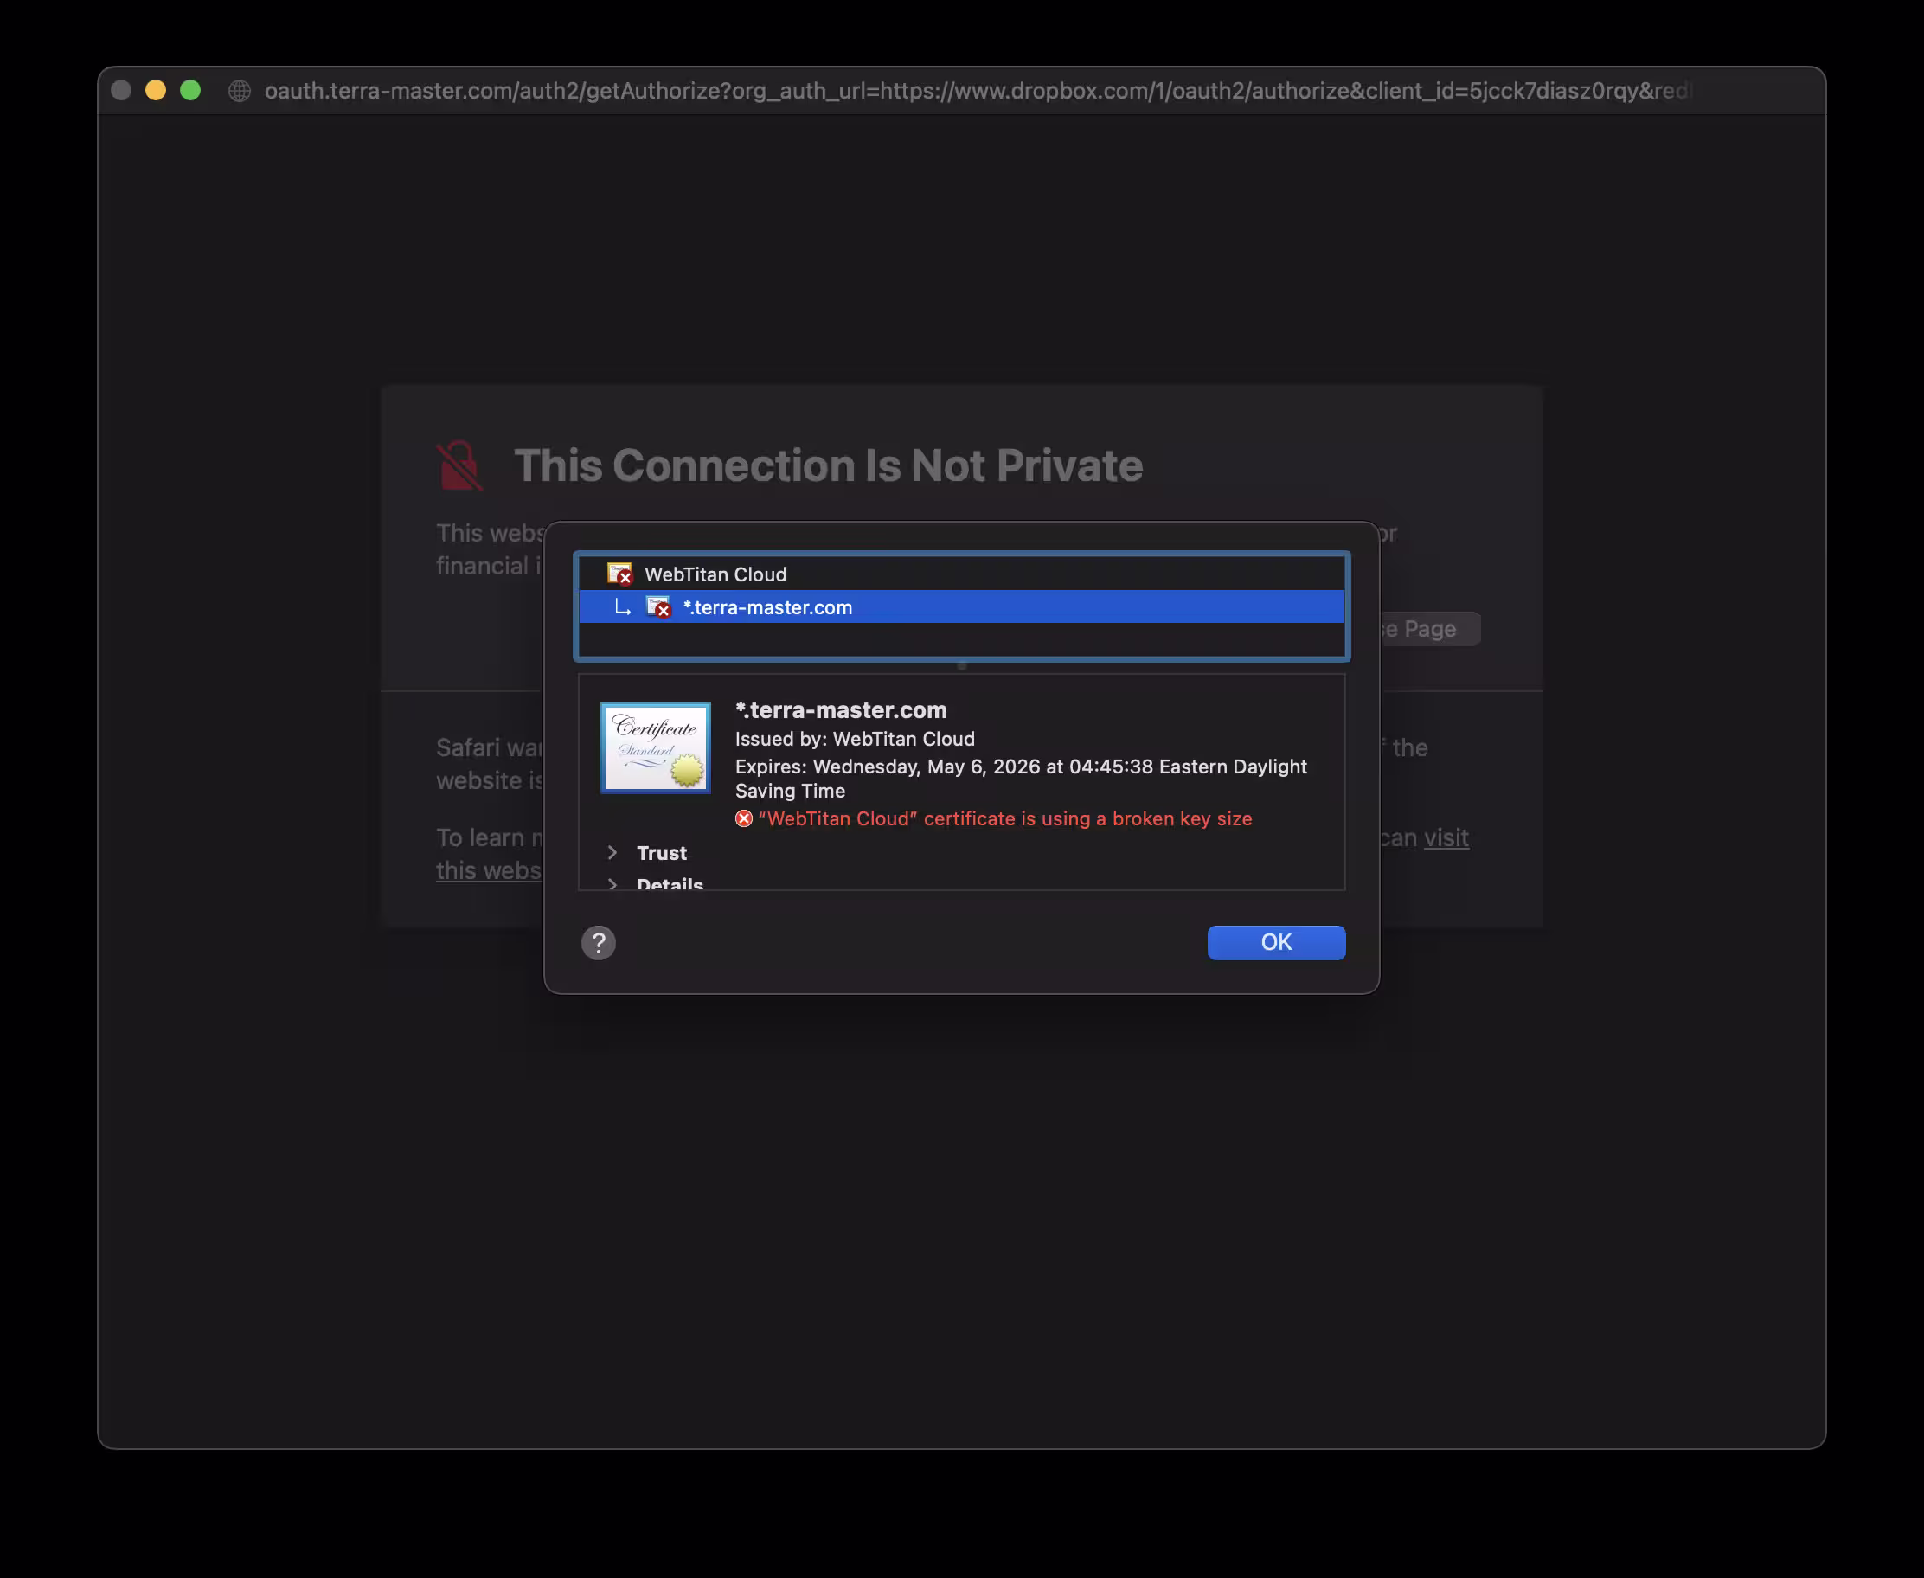Click the WebTitan Cloud certificate error icon
The height and width of the screenshot is (1578, 1924).
click(x=619, y=574)
